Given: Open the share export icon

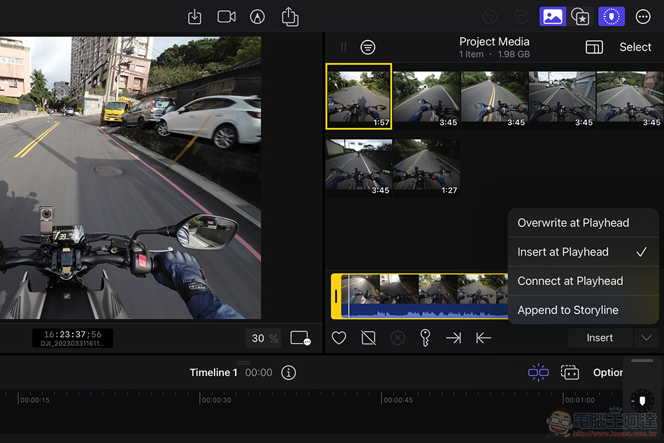Looking at the screenshot, I should [x=290, y=17].
